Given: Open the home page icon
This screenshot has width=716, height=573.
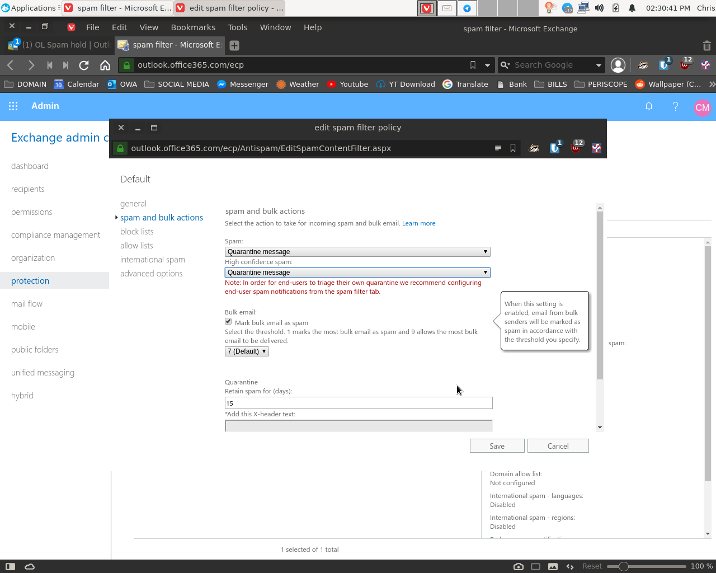Looking at the screenshot, I should coord(105,65).
